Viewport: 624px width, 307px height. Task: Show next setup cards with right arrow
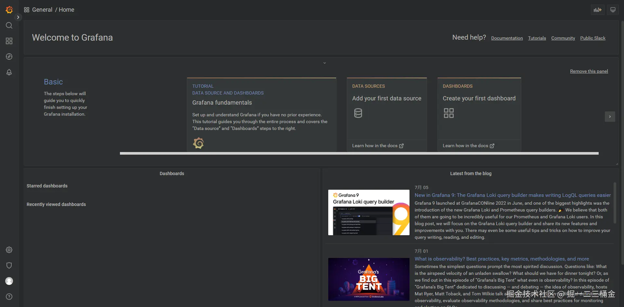pyautogui.click(x=610, y=117)
